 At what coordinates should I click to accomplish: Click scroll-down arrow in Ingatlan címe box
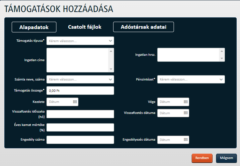point(111,69)
